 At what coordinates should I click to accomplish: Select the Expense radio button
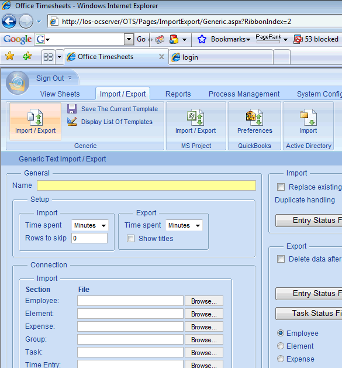click(x=281, y=359)
